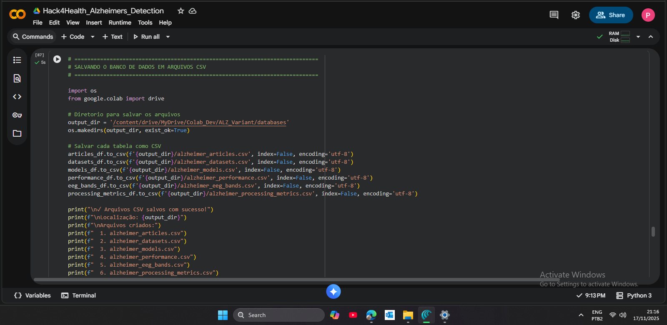Star the Hack4Health notebook
Image resolution: width=667 pixels, height=325 pixels.
pyautogui.click(x=181, y=11)
